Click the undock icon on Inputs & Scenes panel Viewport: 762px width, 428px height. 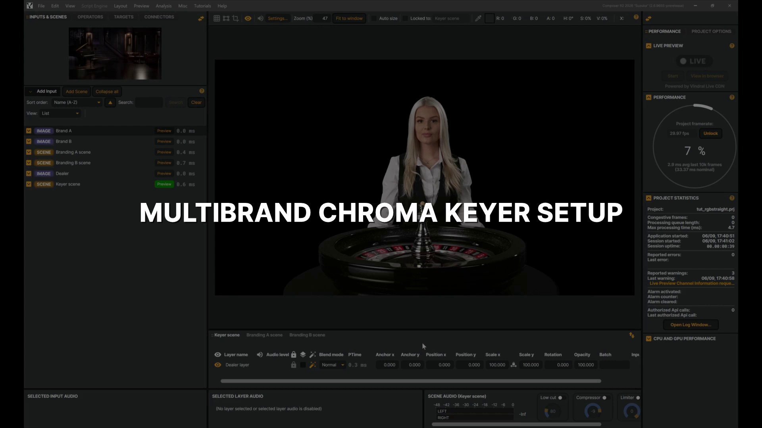(x=201, y=18)
